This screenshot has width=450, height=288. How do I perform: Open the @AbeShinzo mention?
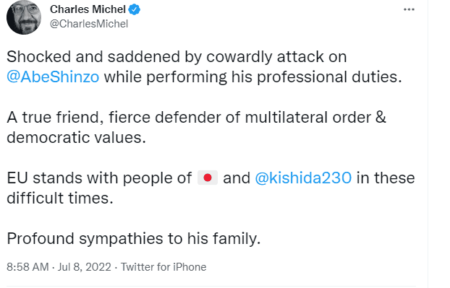[x=53, y=77]
